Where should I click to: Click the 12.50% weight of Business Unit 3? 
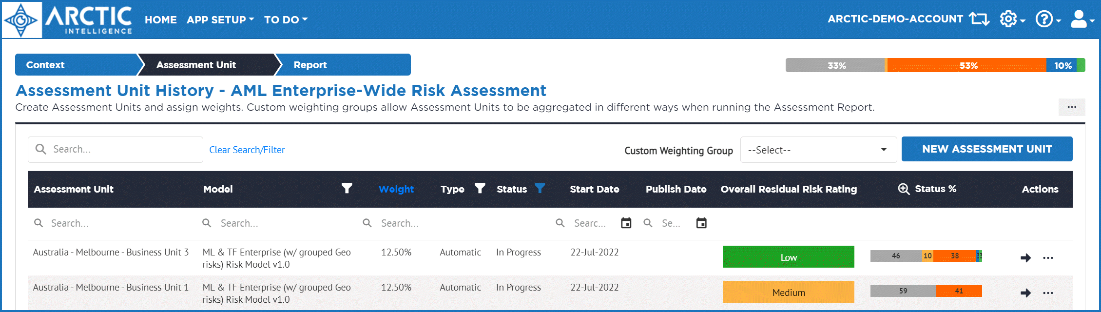pyautogui.click(x=396, y=253)
